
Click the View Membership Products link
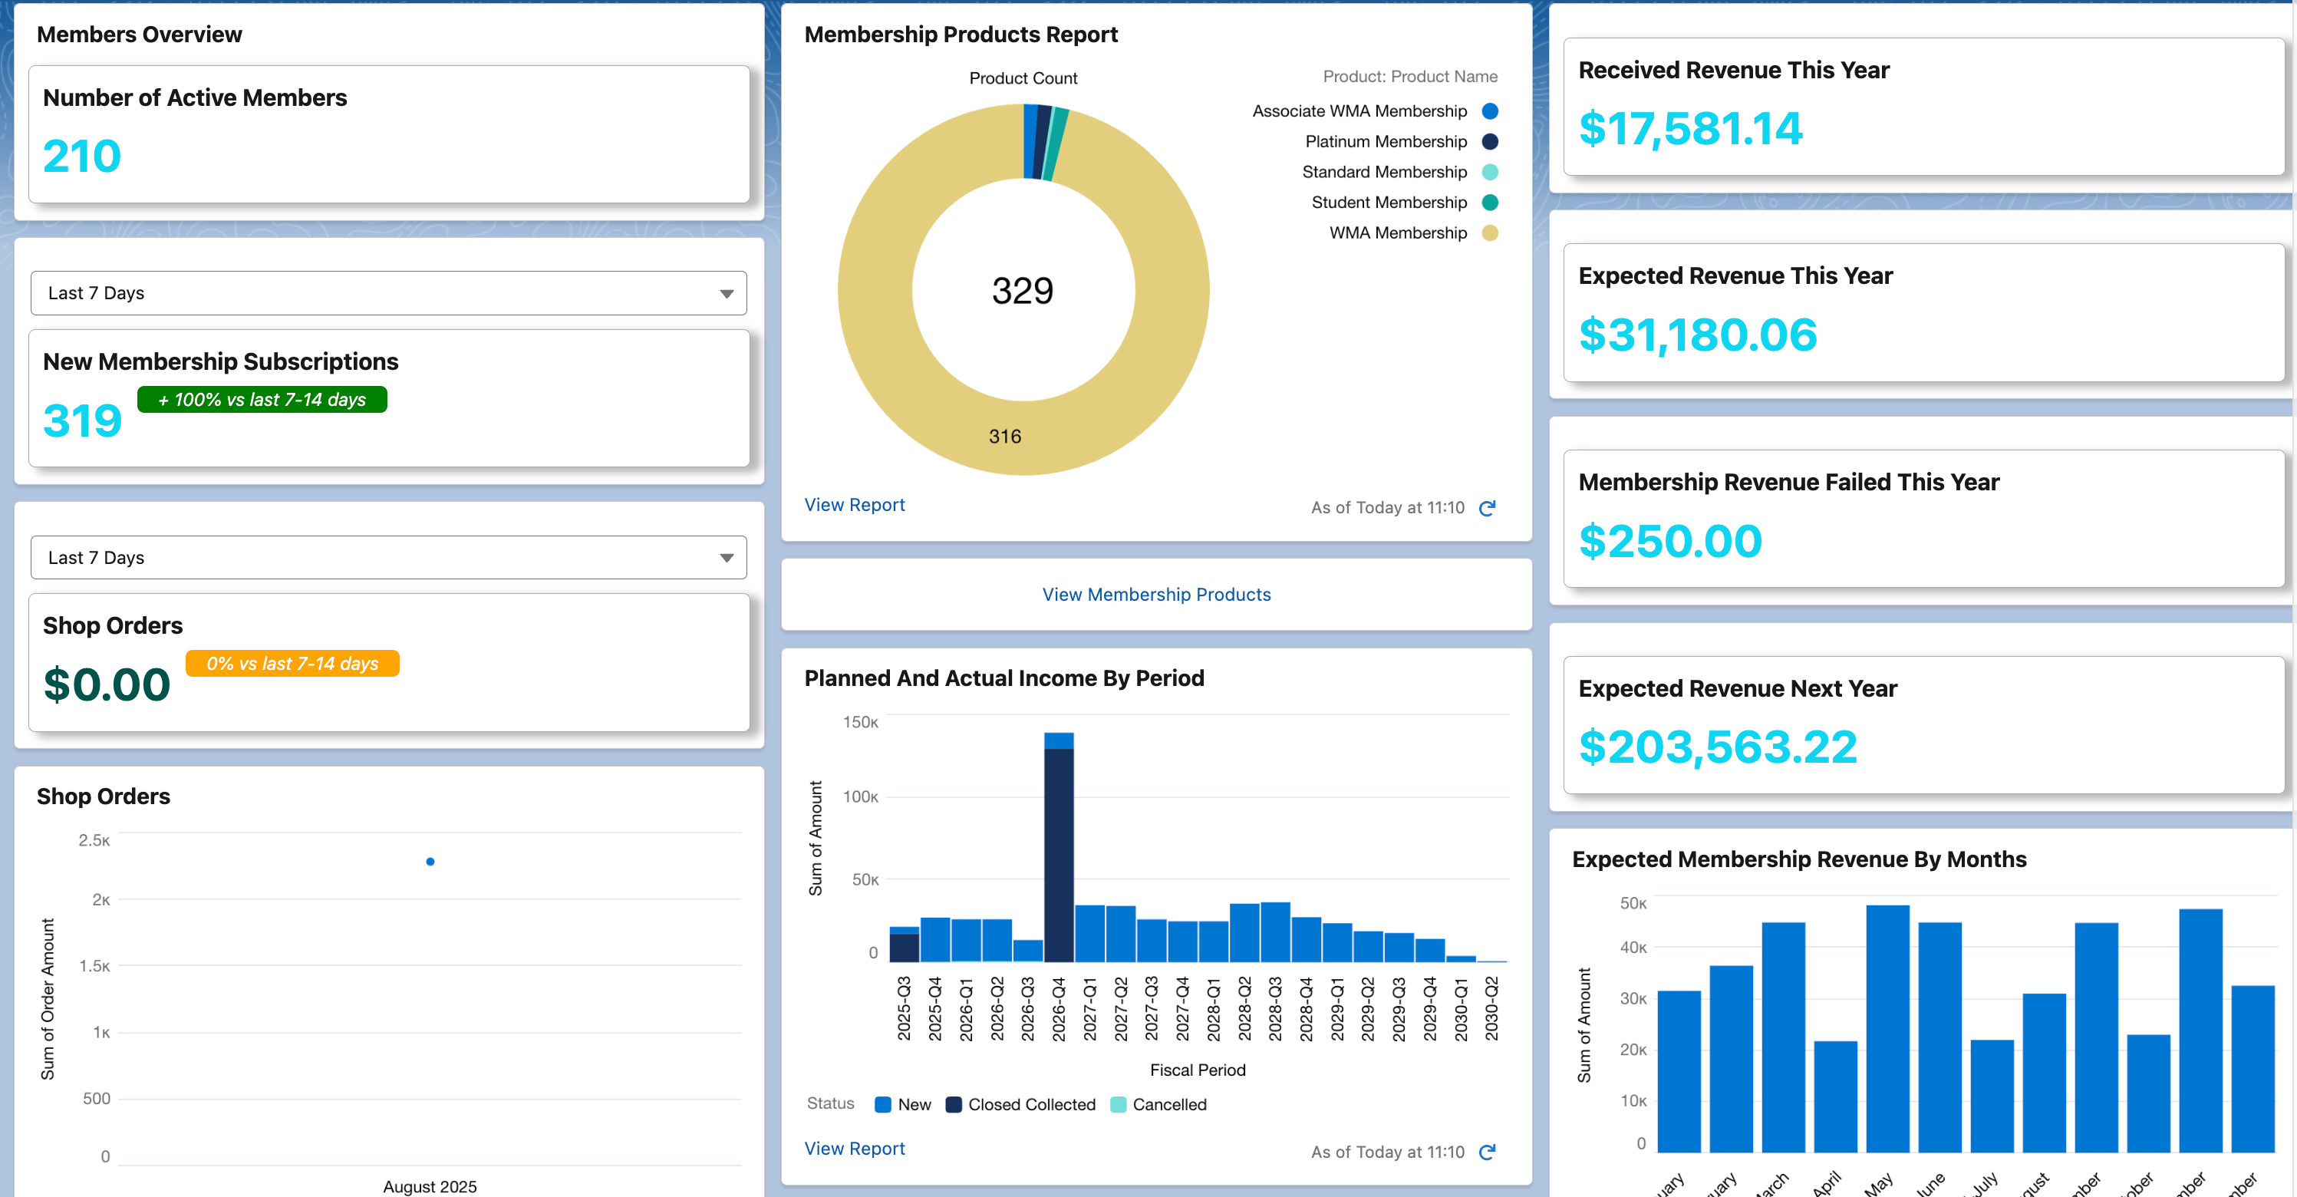(1156, 594)
